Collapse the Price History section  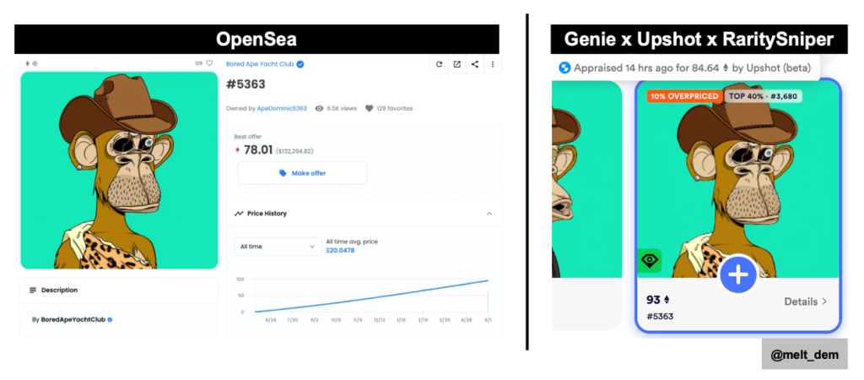click(489, 214)
